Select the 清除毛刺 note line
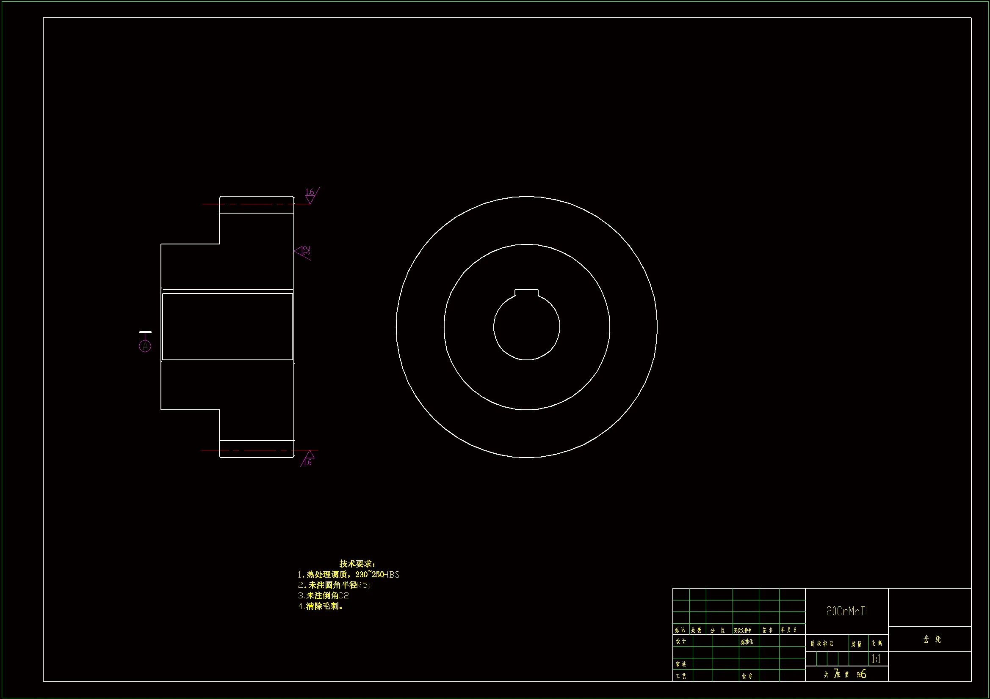Image resolution: width=990 pixels, height=699 pixels. tap(321, 606)
